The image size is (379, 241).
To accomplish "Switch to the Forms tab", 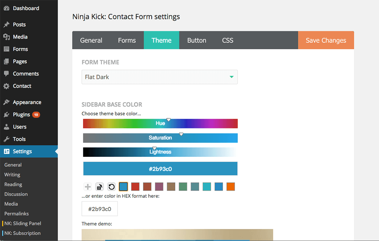I will pos(127,40).
